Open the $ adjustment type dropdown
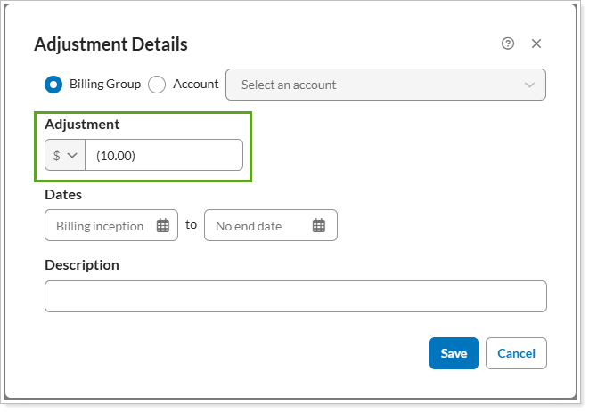 [65, 155]
